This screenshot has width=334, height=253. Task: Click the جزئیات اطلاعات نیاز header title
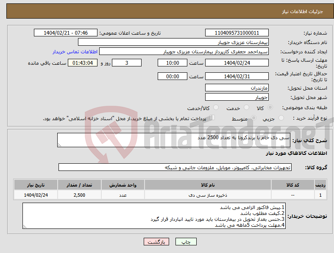tap(303, 11)
